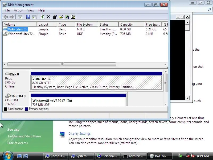Viewport: 213px width, 160px height.
Task: Click the 8:19 AM taskbar clock
Action: (x=203, y=156)
